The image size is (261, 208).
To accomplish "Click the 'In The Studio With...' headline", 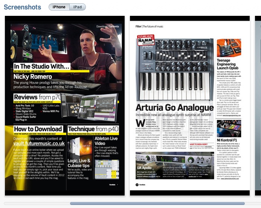I will point(41,66).
